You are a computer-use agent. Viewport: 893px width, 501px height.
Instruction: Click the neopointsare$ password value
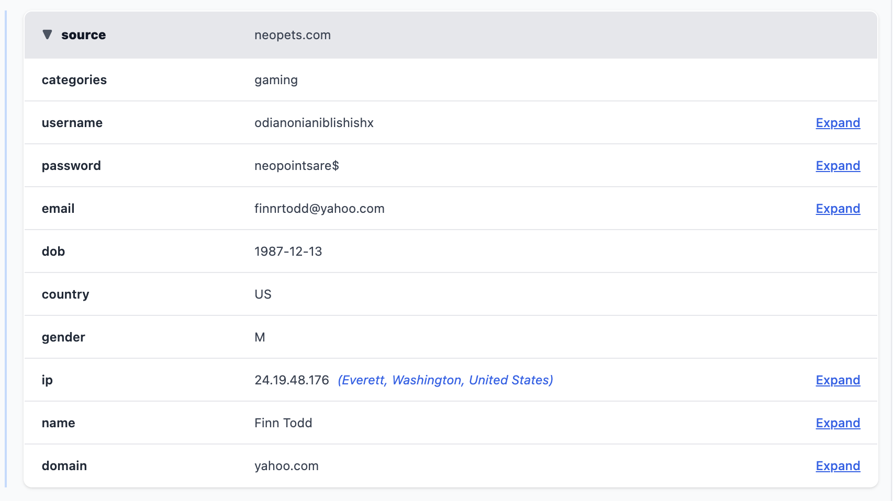[296, 166]
